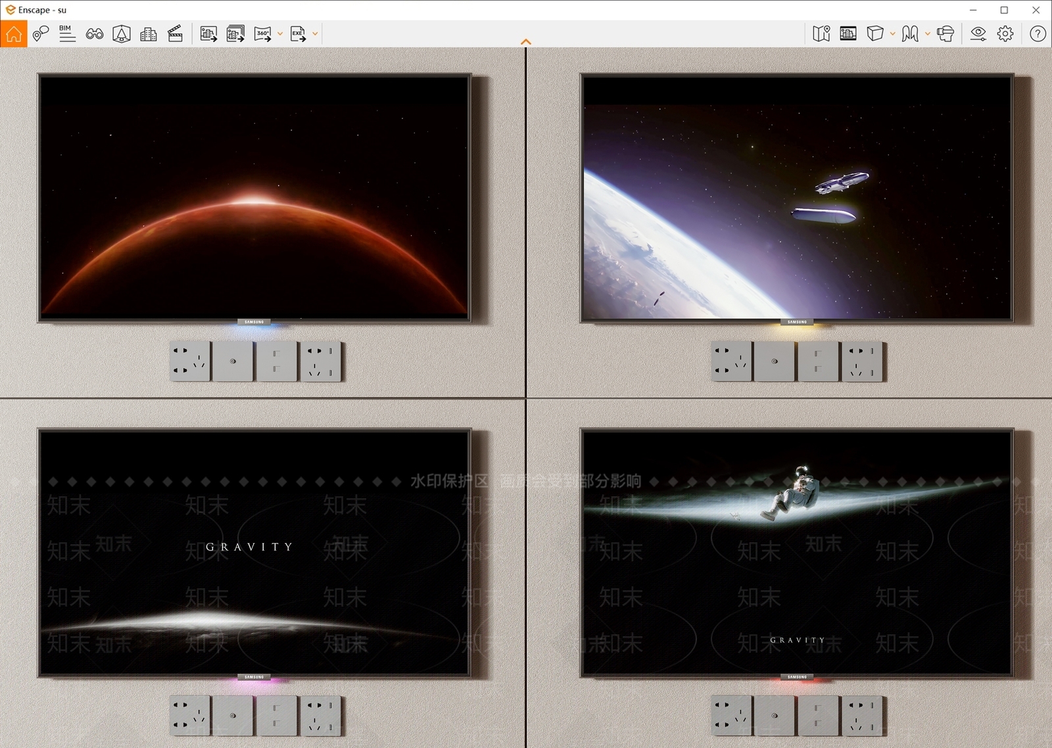Open the projection cube dropdown arrow
The width and height of the screenshot is (1052, 748).
pos(892,34)
